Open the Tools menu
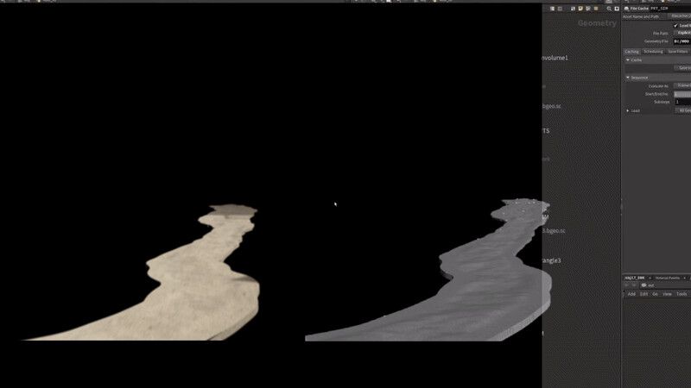The height and width of the screenshot is (388, 691). 681,294
